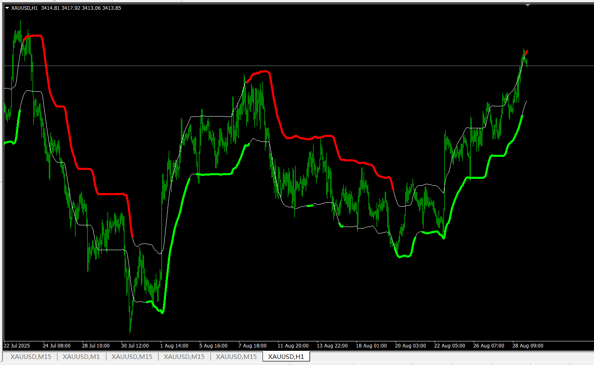Viewport: 594px width, 365px height.
Task: Click the 3413.85 close price value
Action: click(112, 8)
